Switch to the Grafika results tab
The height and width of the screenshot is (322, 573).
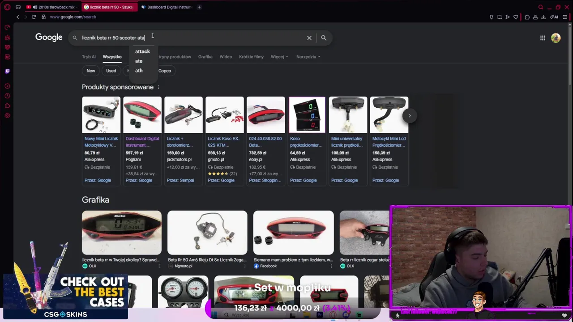[x=205, y=57]
